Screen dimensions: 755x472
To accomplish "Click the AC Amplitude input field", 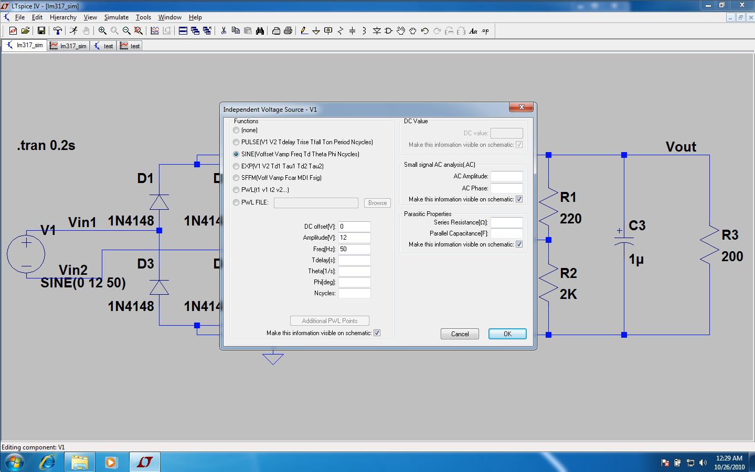I will click(x=507, y=176).
